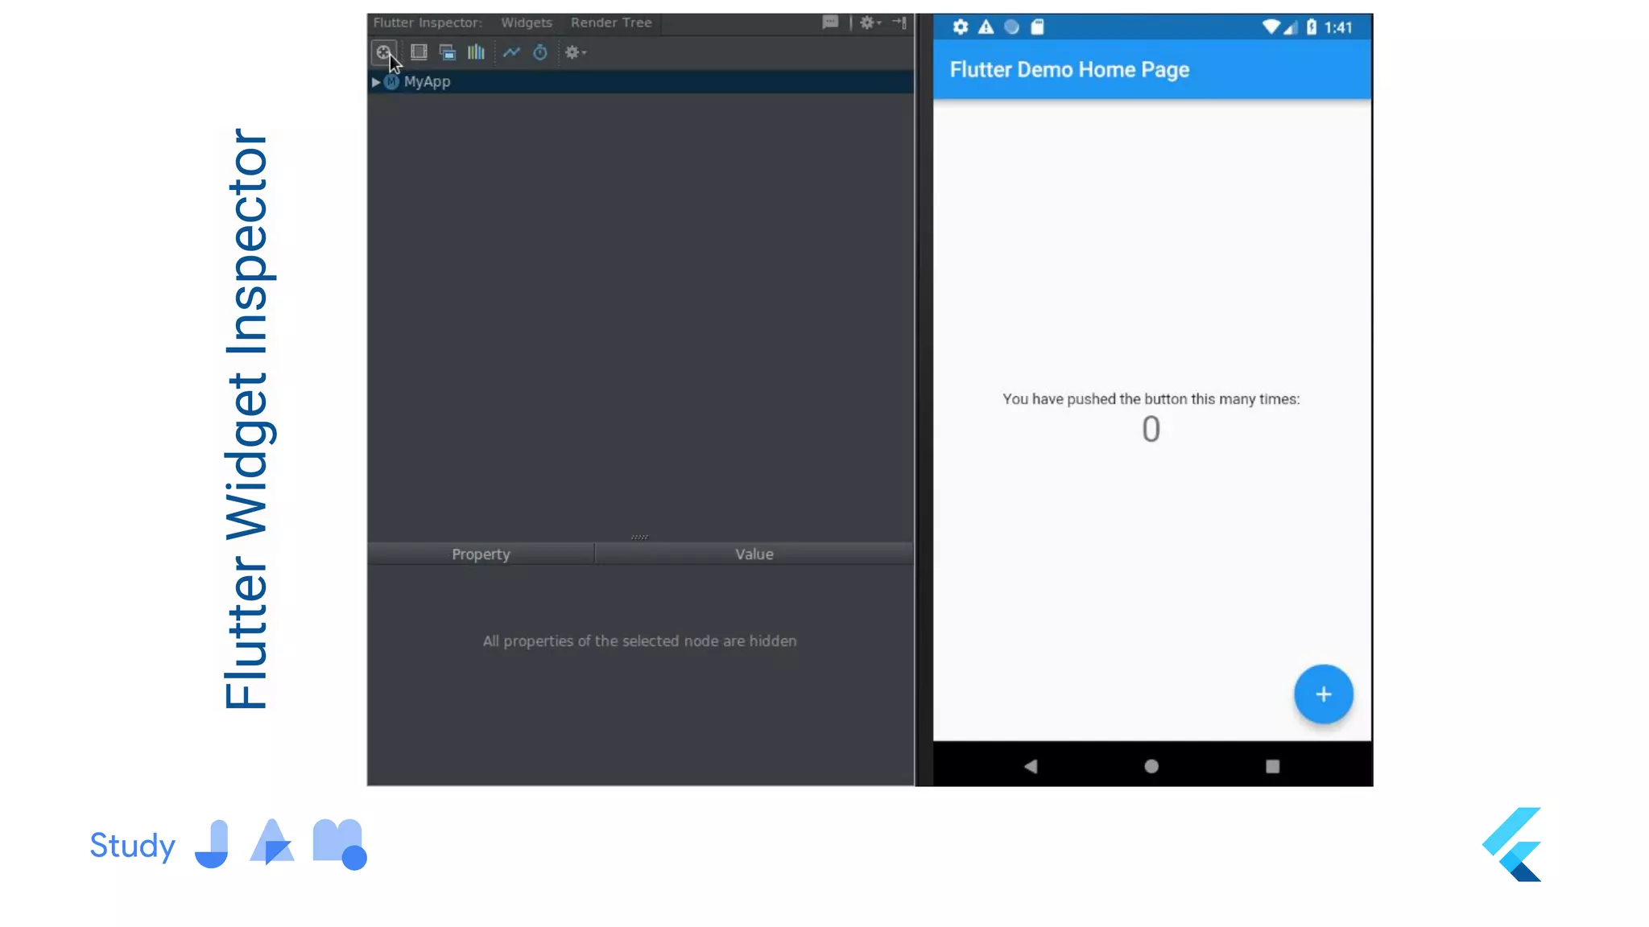Image resolution: width=1649 pixels, height=927 pixels.
Task: Click the speech bubble feedback icon
Action: coord(830,23)
